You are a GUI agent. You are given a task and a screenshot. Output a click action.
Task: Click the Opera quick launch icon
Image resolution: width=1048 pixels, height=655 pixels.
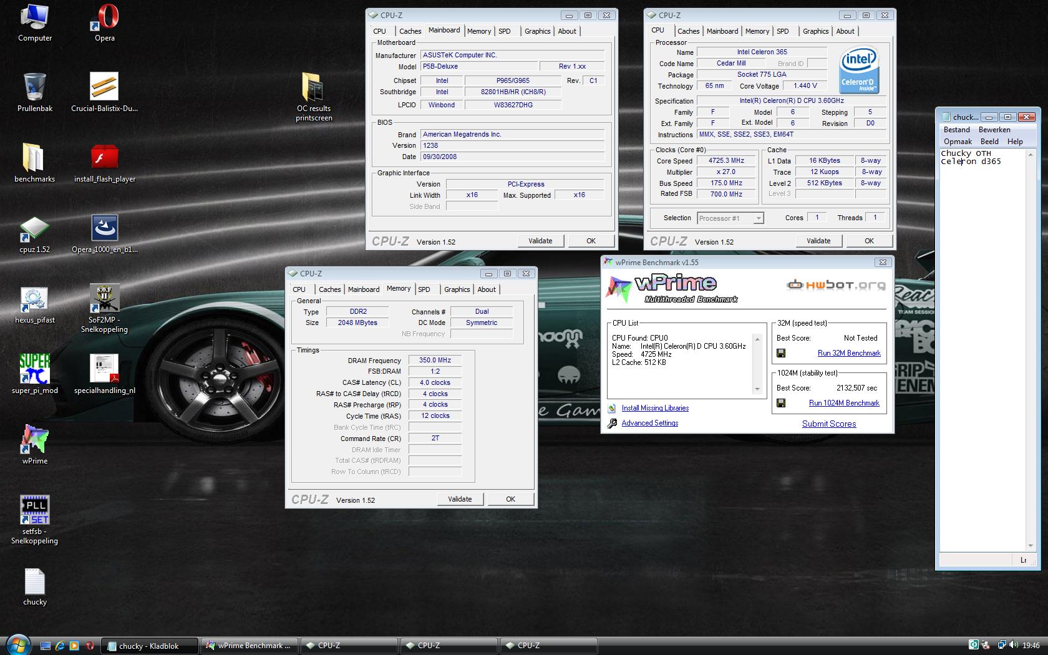(90, 646)
